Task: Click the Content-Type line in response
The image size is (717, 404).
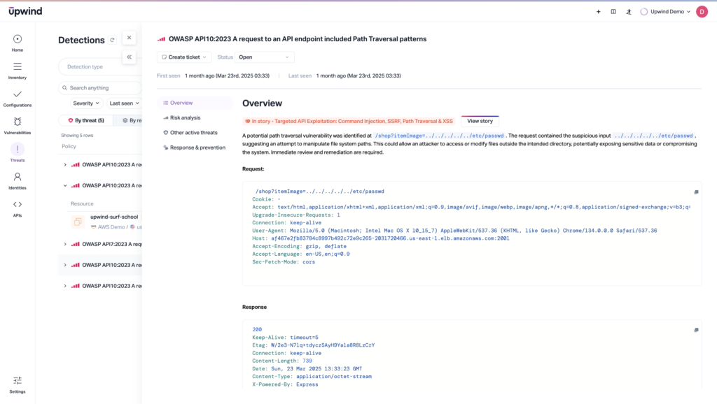Action: [x=312, y=377]
